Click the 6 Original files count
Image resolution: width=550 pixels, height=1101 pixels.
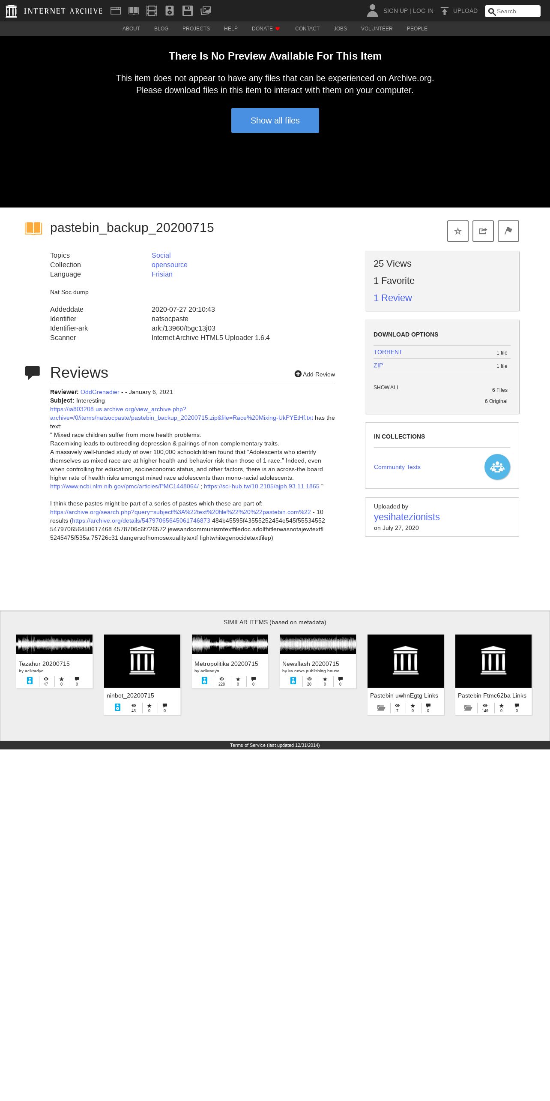(496, 401)
